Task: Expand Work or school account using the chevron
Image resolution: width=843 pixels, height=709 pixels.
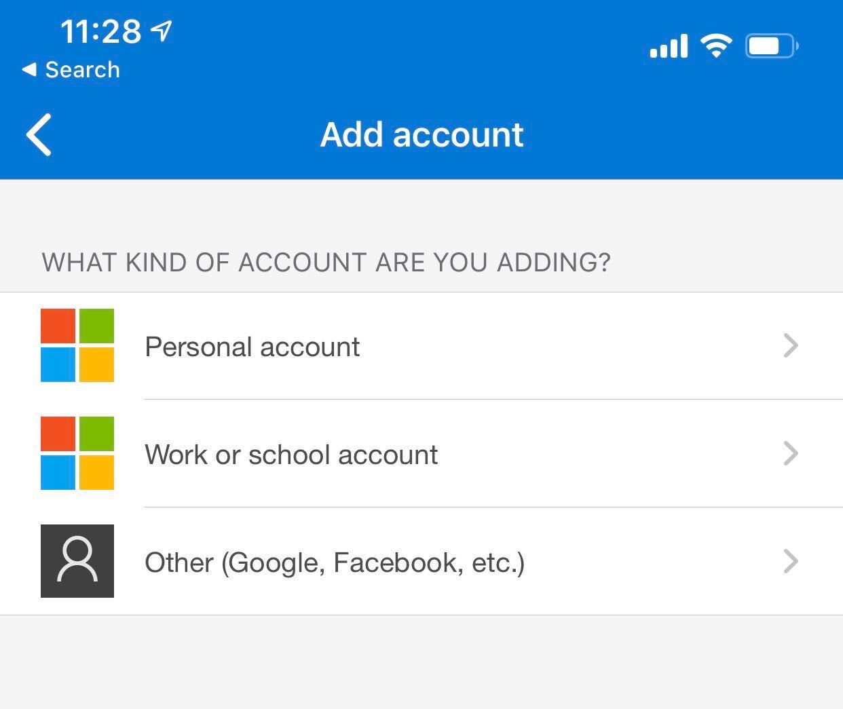Action: 790,453
